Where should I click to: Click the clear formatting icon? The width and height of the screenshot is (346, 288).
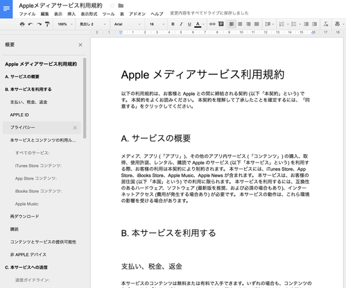(x=326, y=24)
